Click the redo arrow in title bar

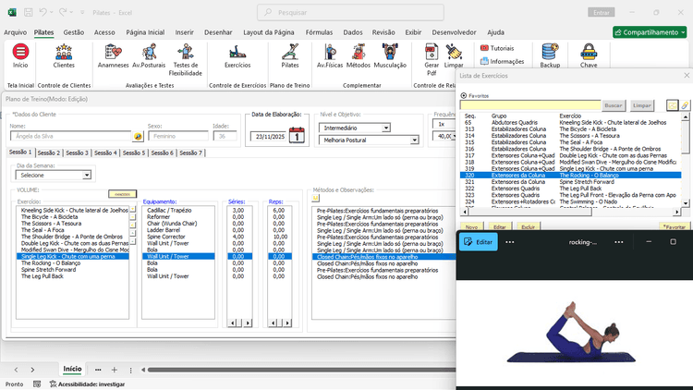pyautogui.click(x=63, y=12)
